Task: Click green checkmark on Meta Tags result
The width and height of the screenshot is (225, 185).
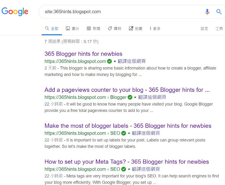Action: point(123,169)
